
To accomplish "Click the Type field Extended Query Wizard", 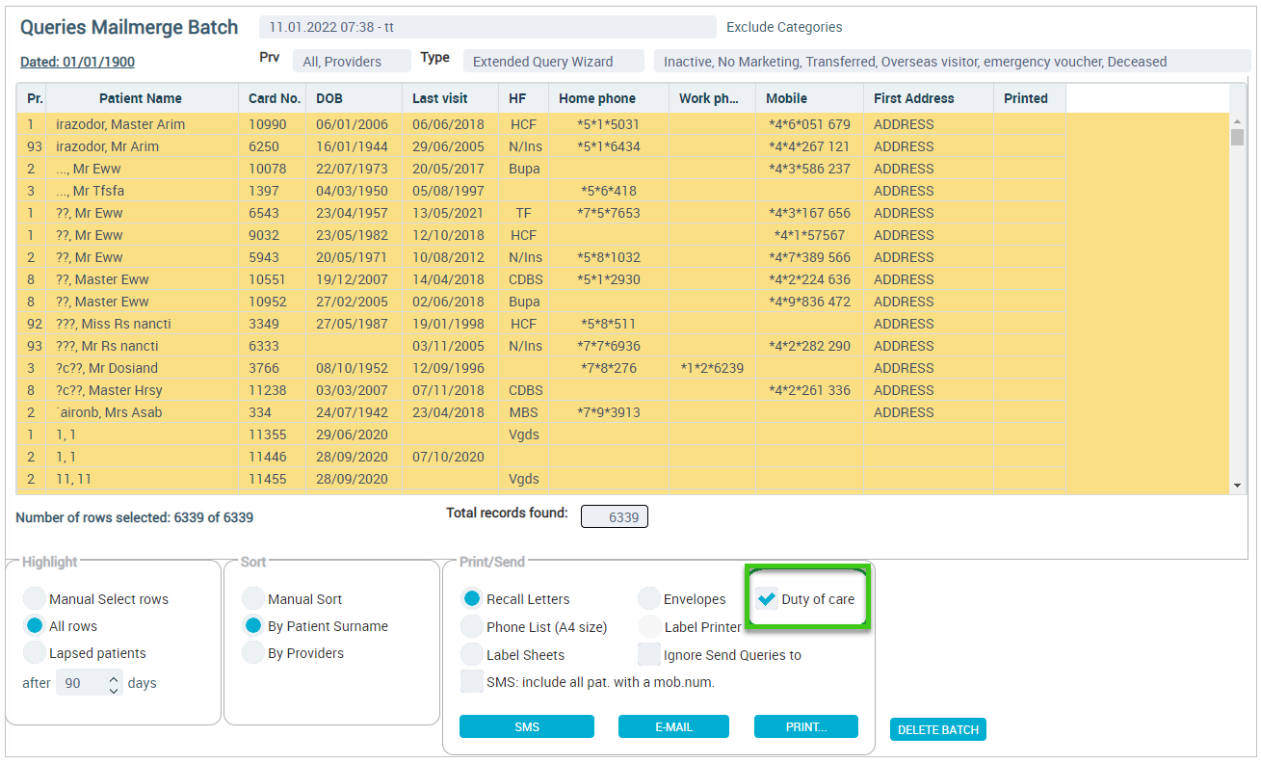I will pyautogui.click(x=553, y=61).
